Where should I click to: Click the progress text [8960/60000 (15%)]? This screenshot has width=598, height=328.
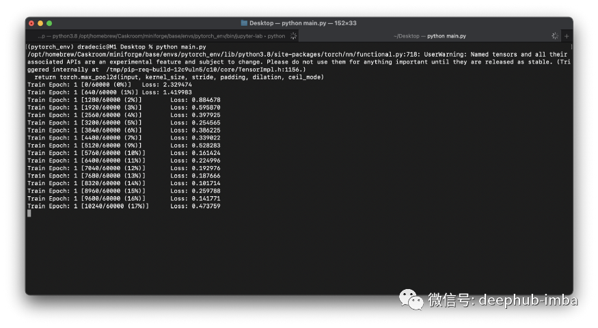[113, 191]
